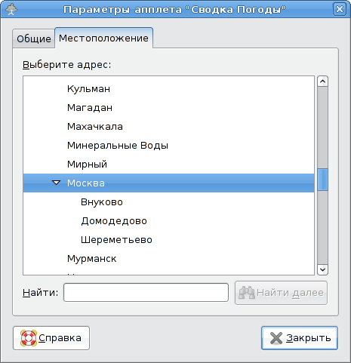Click the lifebuoy icon on Справка button
351x363 pixels.
(29, 338)
